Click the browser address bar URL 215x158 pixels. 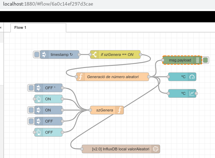pyautogui.click(x=48, y=4)
